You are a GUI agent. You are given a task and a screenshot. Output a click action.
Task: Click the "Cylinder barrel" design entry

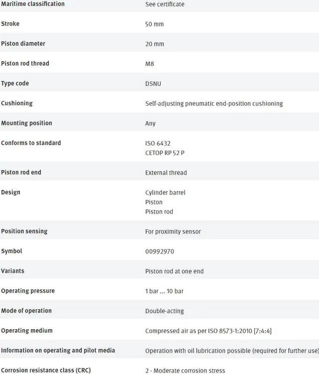(165, 192)
